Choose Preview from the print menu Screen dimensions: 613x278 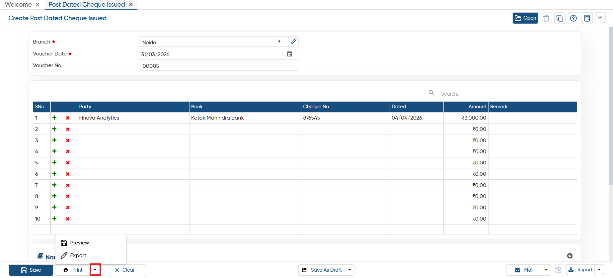91,243
